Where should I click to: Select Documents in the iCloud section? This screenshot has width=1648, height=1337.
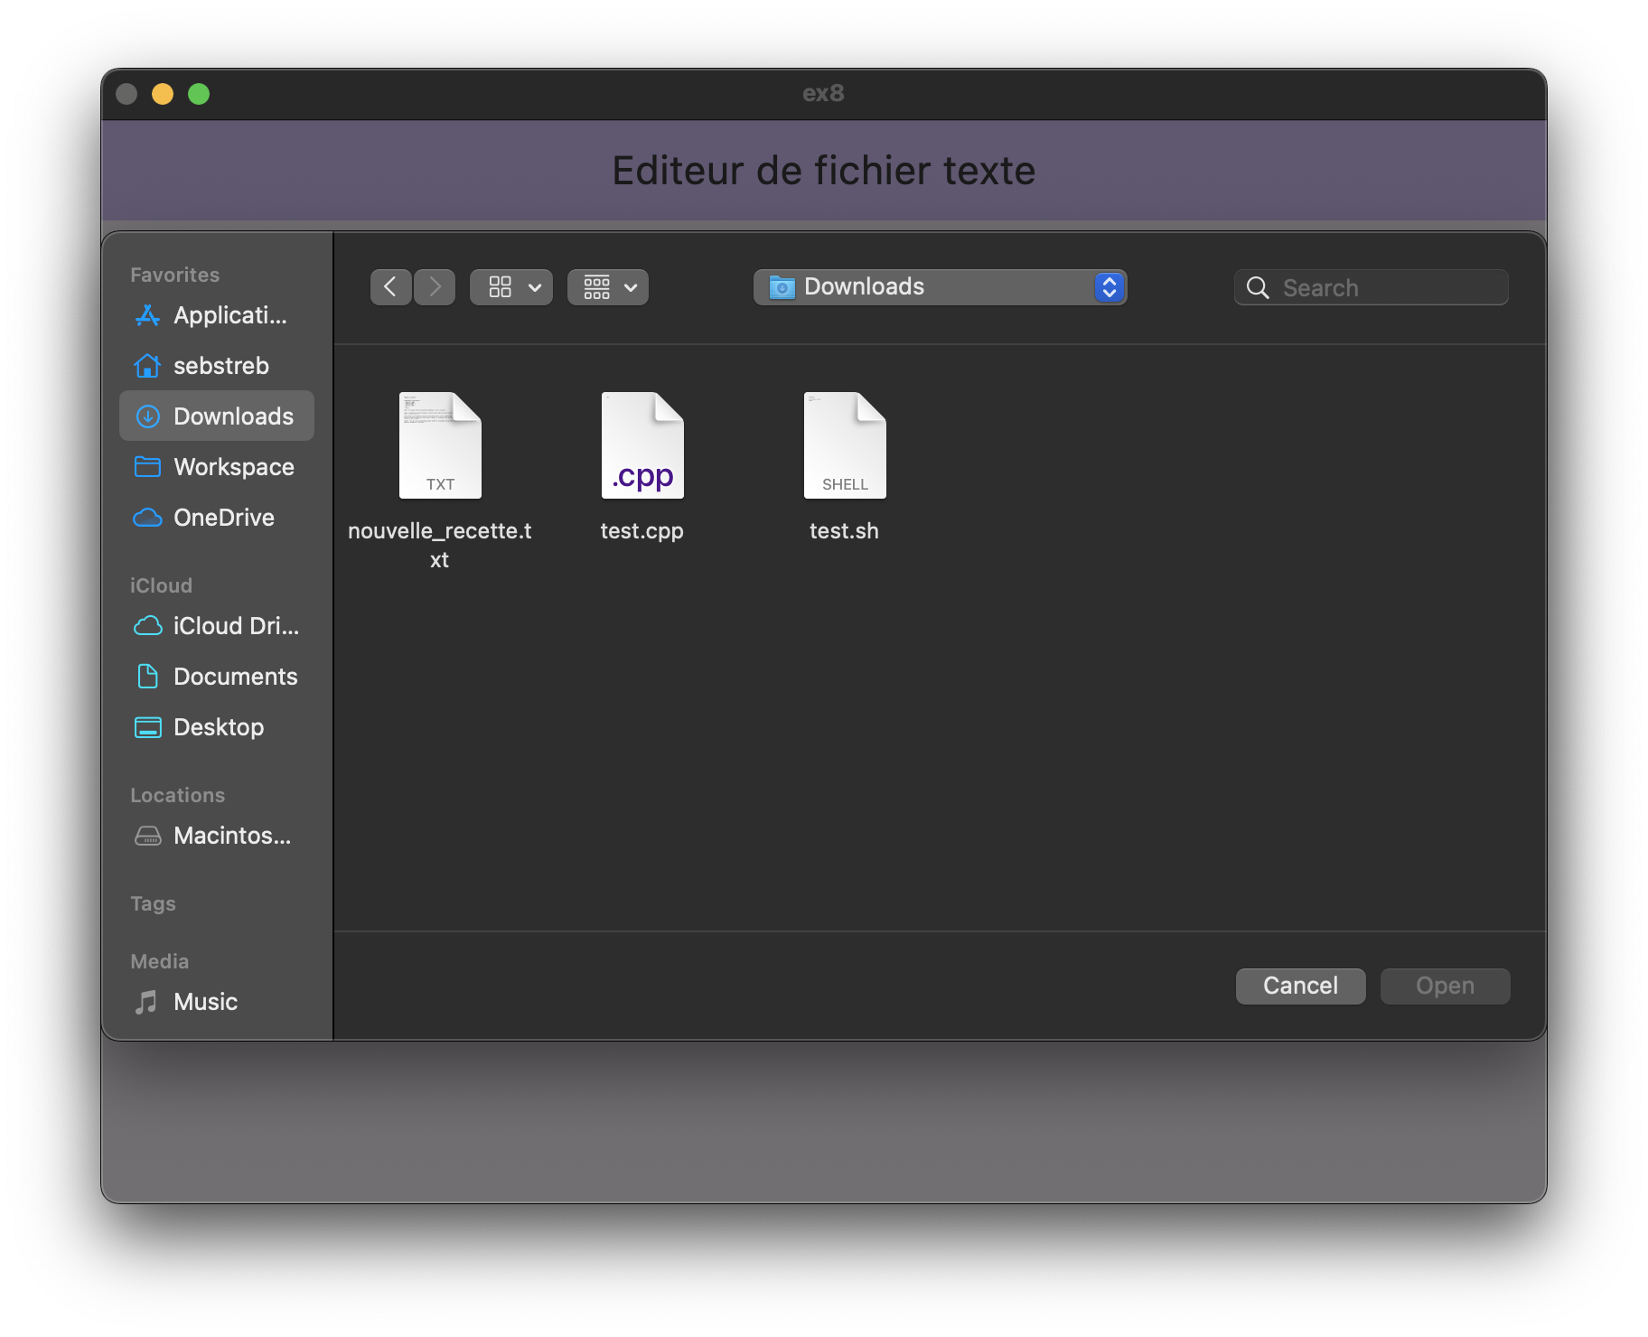217,677
